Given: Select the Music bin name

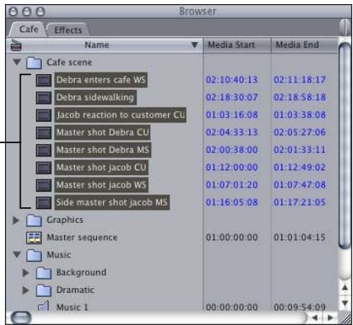Looking at the screenshot, I should point(59,255).
